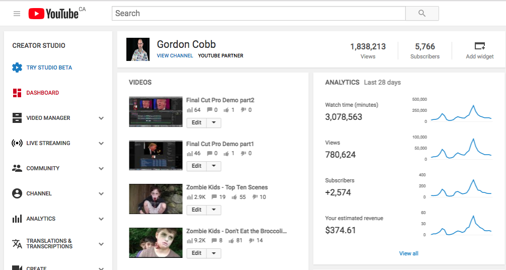Open the hamburger guide menu

click(x=17, y=14)
